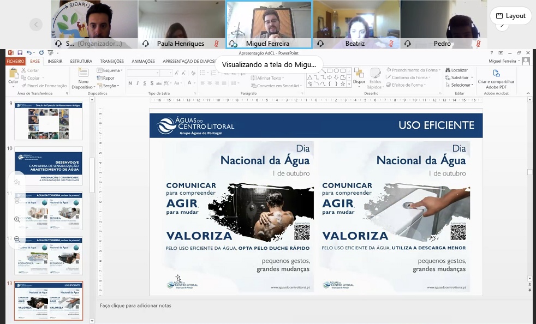Open the Secção dropdown
The height and width of the screenshot is (324, 536).
(x=109, y=86)
